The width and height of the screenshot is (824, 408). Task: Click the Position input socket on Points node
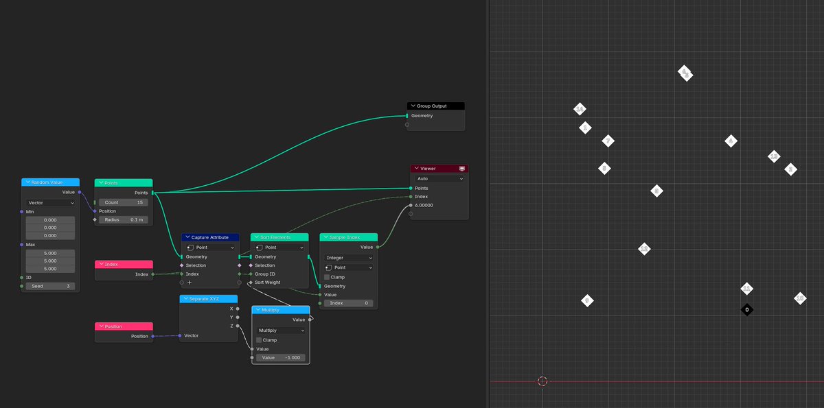(95, 211)
